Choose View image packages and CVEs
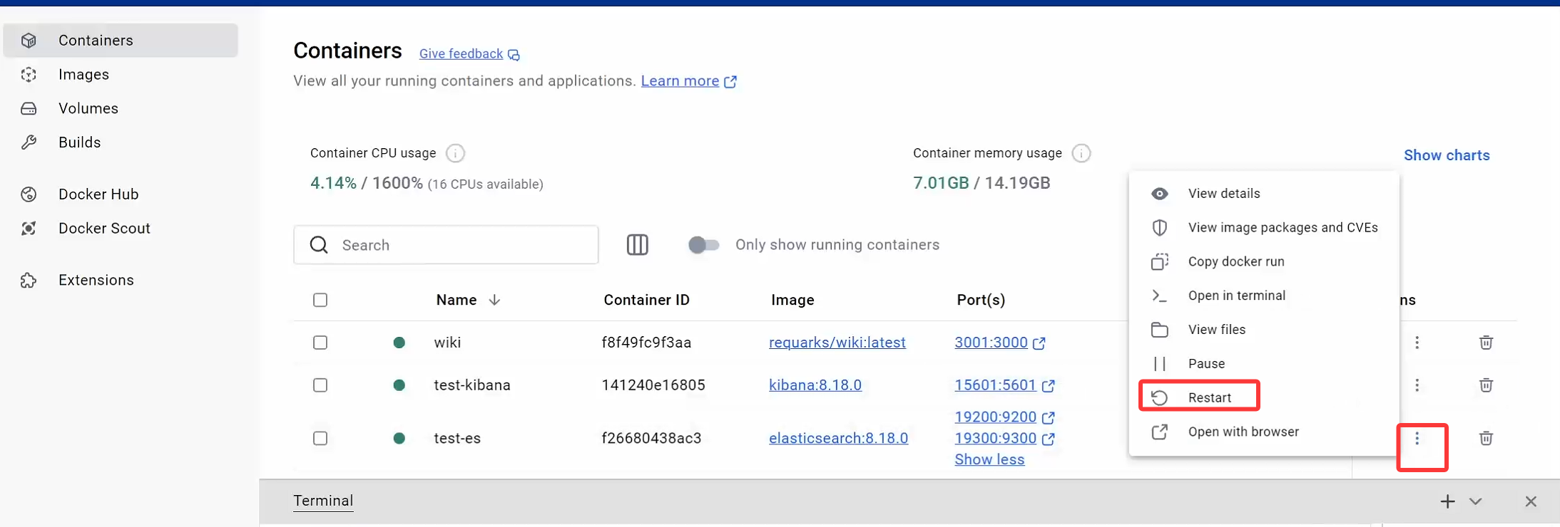1560x527 pixels. 1264,228
